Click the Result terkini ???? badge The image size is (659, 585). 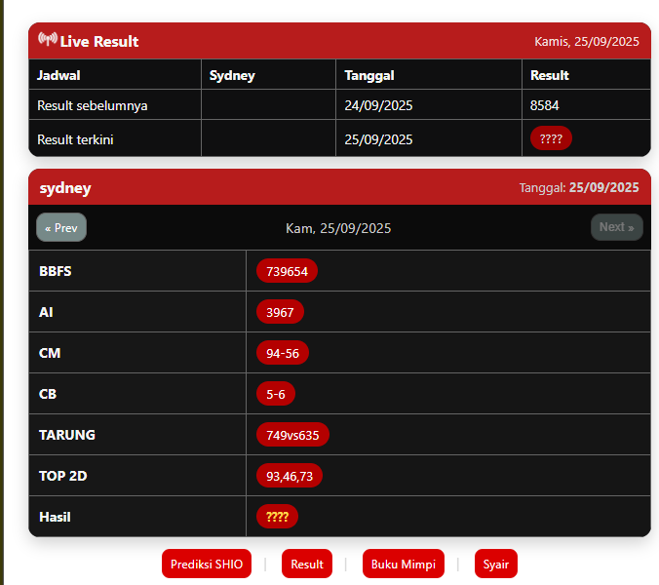551,138
